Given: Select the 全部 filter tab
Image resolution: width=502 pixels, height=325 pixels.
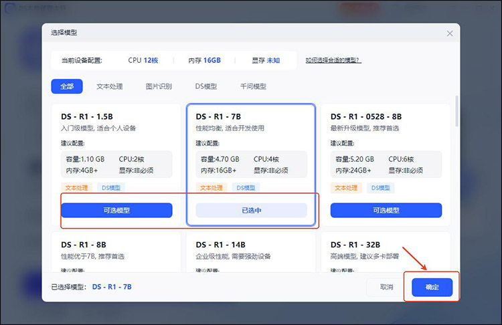Looking at the screenshot, I should [67, 86].
